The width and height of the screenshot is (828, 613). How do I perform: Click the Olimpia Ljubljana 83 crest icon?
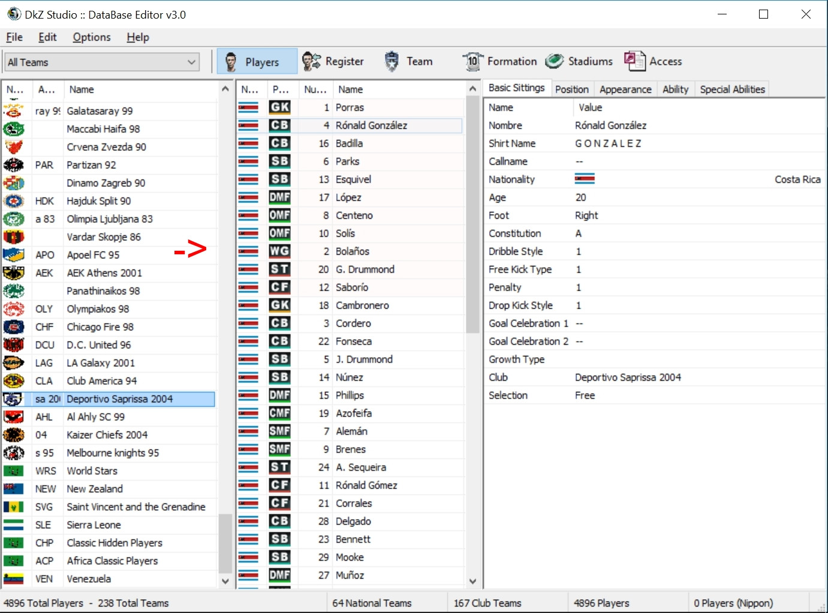tap(14, 219)
